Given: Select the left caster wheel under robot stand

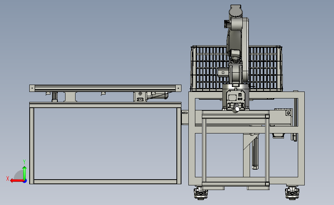Looking at the screenshot, I should [x=201, y=193].
